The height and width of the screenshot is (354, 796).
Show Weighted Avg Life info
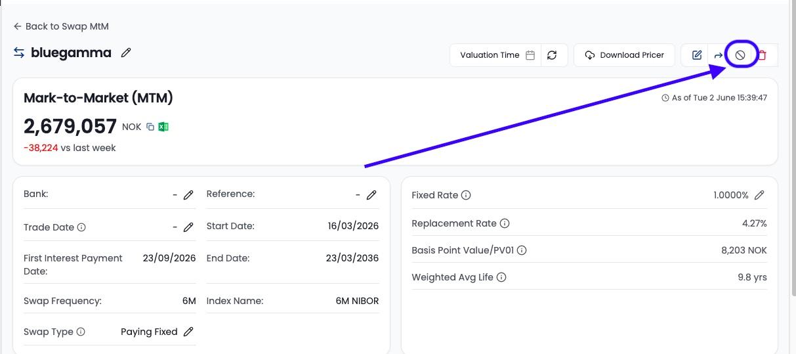point(501,277)
